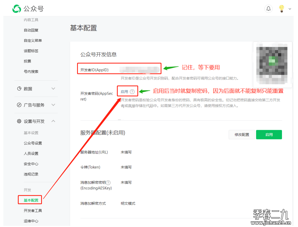Click the 修改配置 button
This screenshot has height=227, width=298.
(242, 134)
